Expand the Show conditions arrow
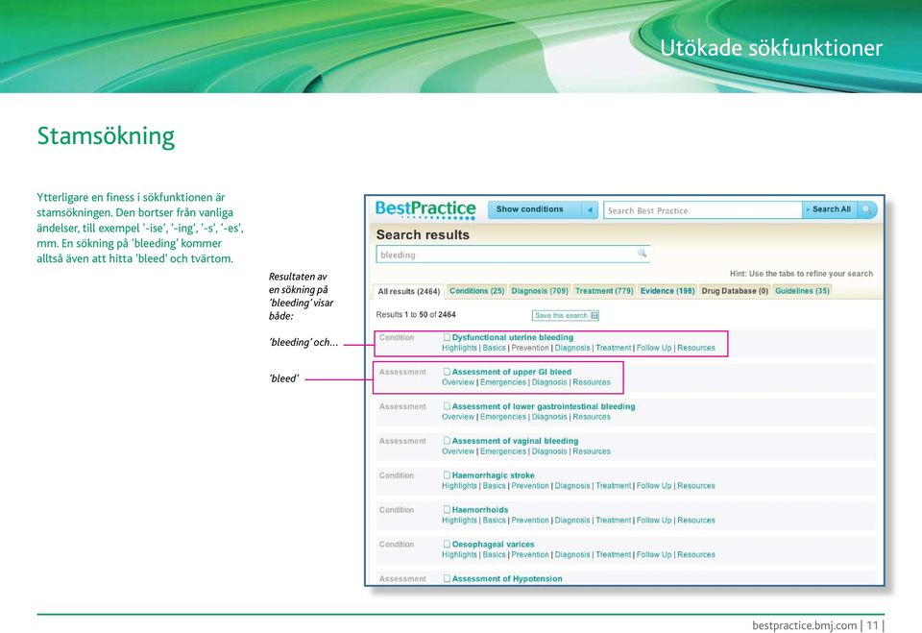 point(590,209)
